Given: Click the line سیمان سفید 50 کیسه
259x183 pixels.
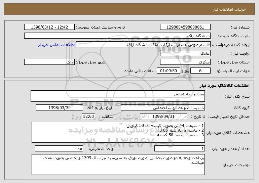Looking at the screenshot, I should [180, 135].
